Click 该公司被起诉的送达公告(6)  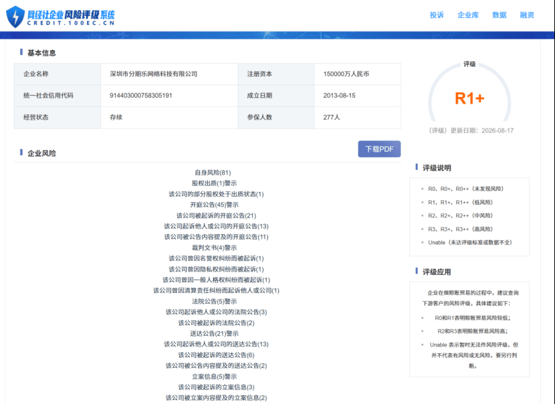click(x=216, y=355)
